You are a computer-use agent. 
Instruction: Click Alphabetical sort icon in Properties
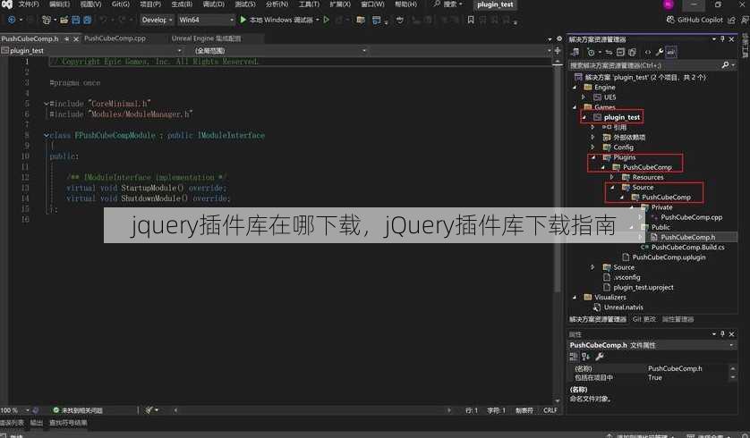(586, 357)
